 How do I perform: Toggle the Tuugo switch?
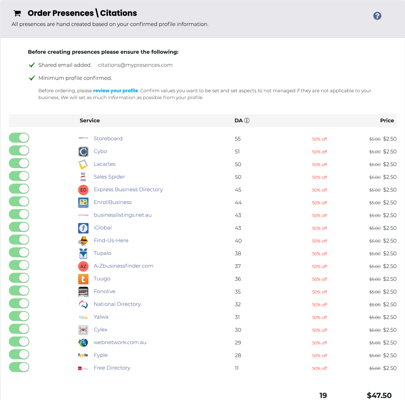[19, 278]
